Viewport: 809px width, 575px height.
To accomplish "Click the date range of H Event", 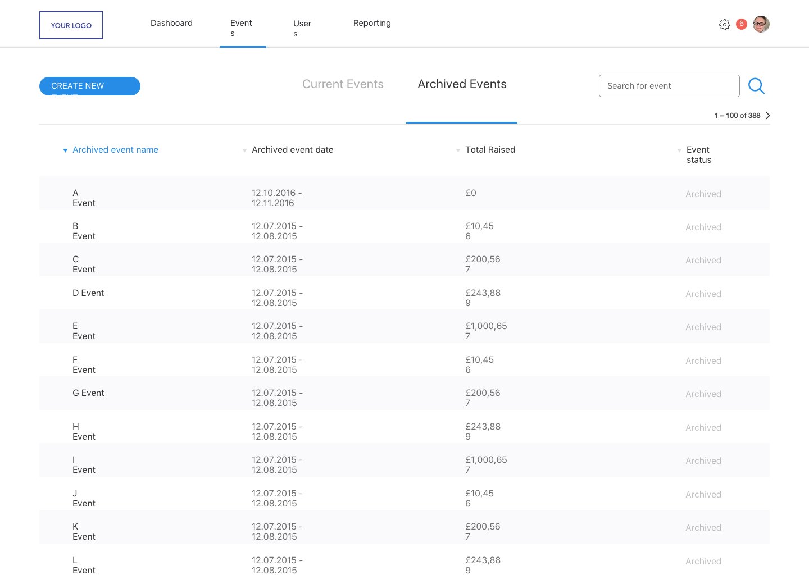I will click(277, 432).
